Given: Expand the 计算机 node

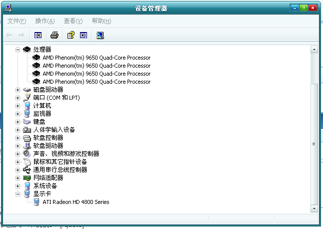Looking at the screenshot, I should pos(17,106).
